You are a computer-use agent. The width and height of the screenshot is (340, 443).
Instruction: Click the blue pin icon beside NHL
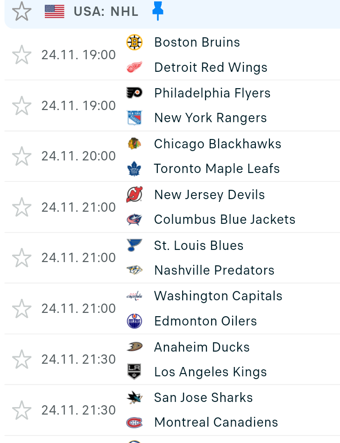pos(158,12)
